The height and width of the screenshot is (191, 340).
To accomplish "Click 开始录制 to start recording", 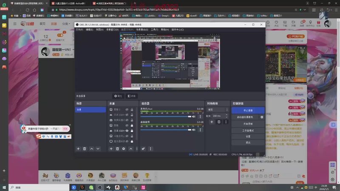I will tap(248, 124).
